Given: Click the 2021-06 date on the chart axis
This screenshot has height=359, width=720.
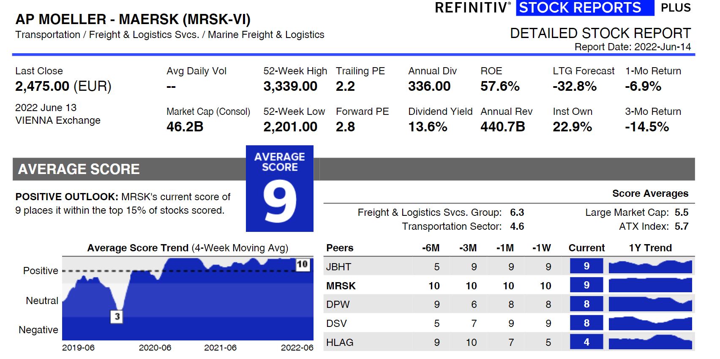Looking at the screenshot, I should coord(220,348).
